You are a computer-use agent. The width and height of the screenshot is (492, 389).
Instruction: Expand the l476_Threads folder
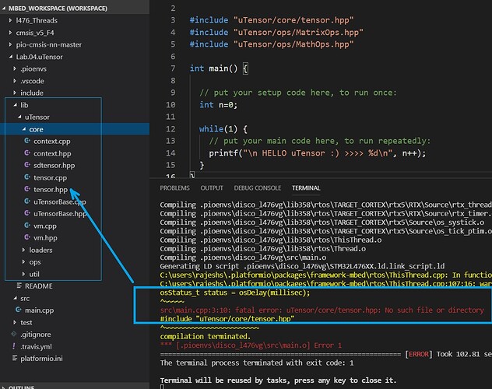click(x=10, y=20)
